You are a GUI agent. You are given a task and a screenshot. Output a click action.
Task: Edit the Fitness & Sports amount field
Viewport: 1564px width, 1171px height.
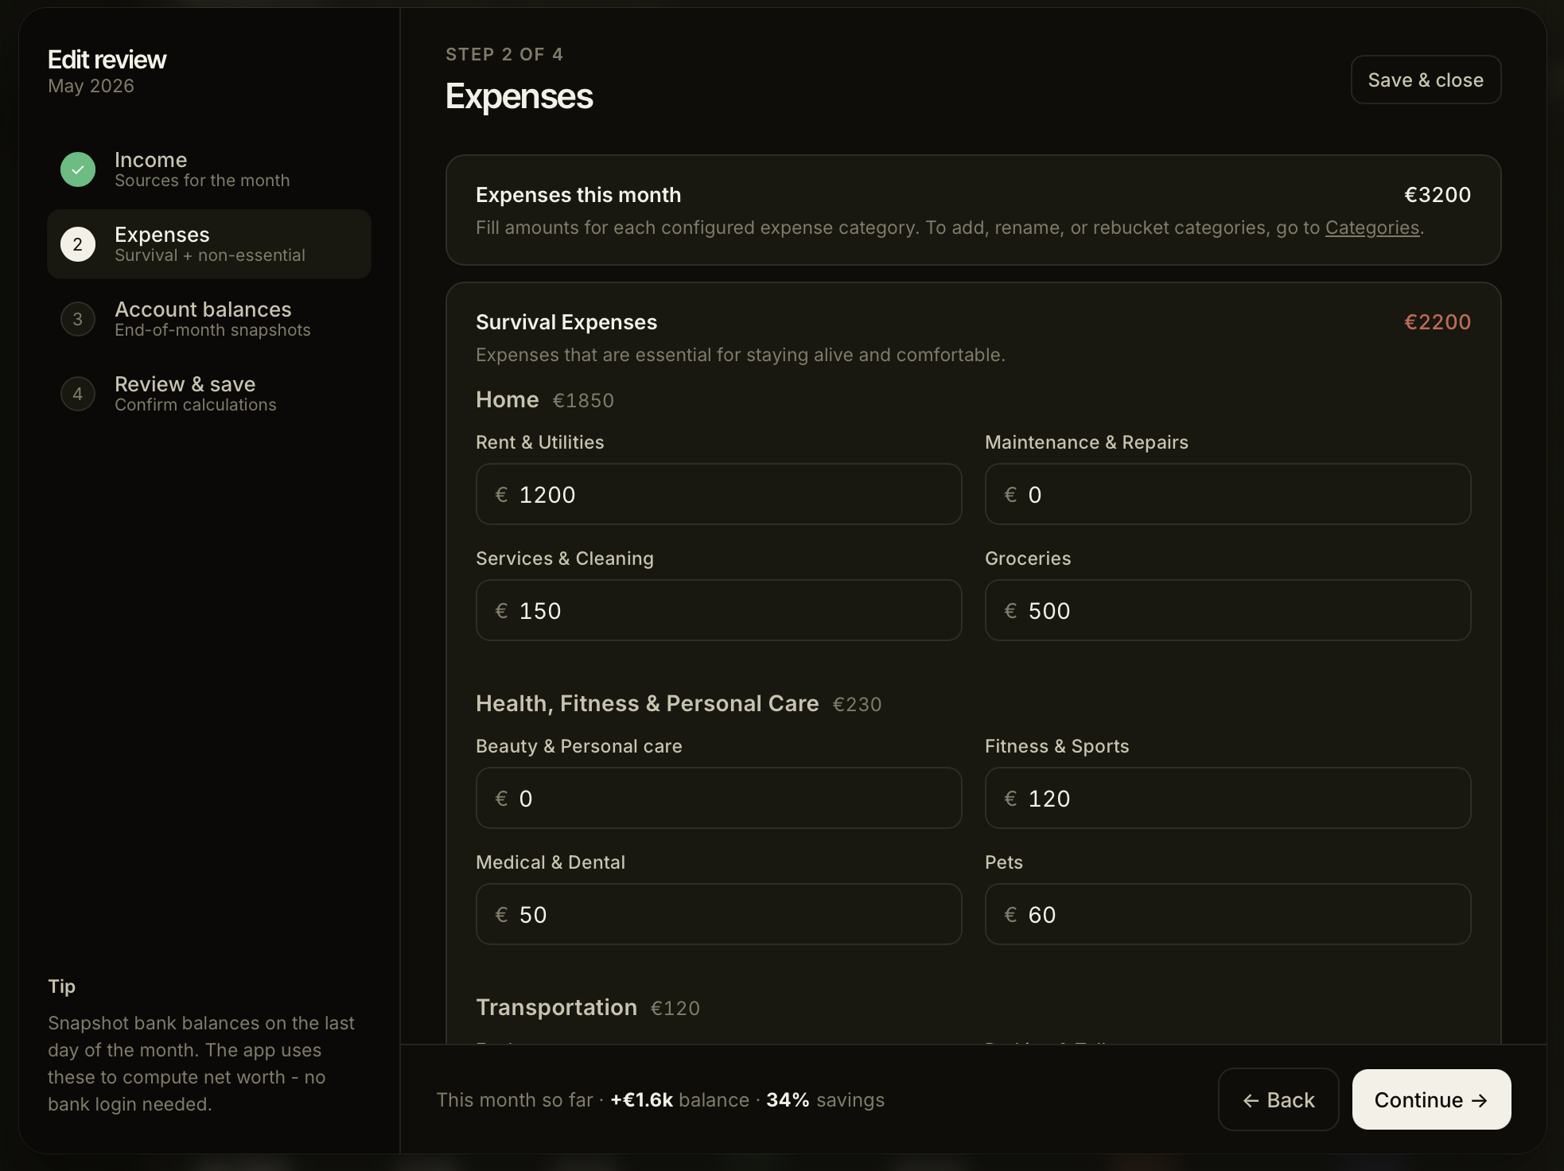[1228, 798]
